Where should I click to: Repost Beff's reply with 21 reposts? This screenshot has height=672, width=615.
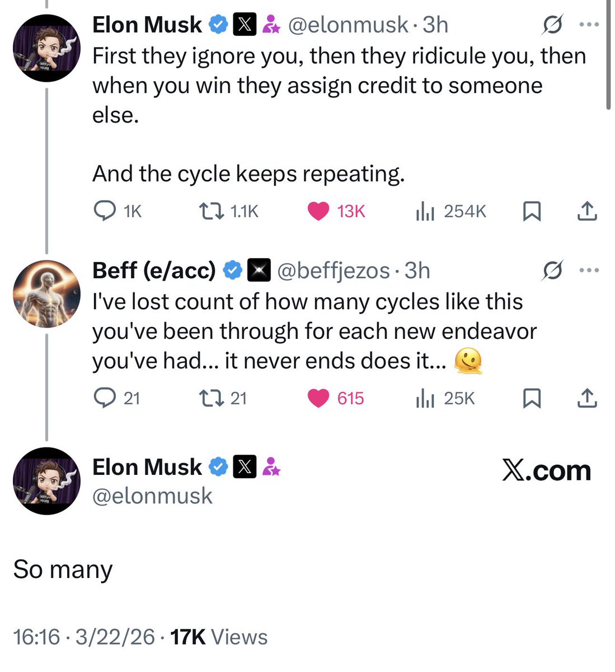point(209,398)
